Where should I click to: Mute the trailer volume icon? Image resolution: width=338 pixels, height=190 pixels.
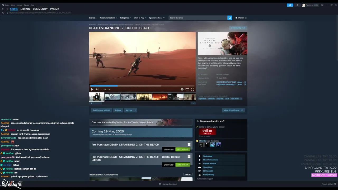[x=97, y=89]
